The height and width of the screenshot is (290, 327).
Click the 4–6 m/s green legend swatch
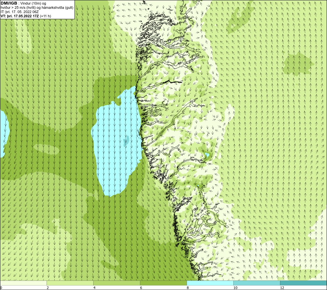[x=117, y=283]
